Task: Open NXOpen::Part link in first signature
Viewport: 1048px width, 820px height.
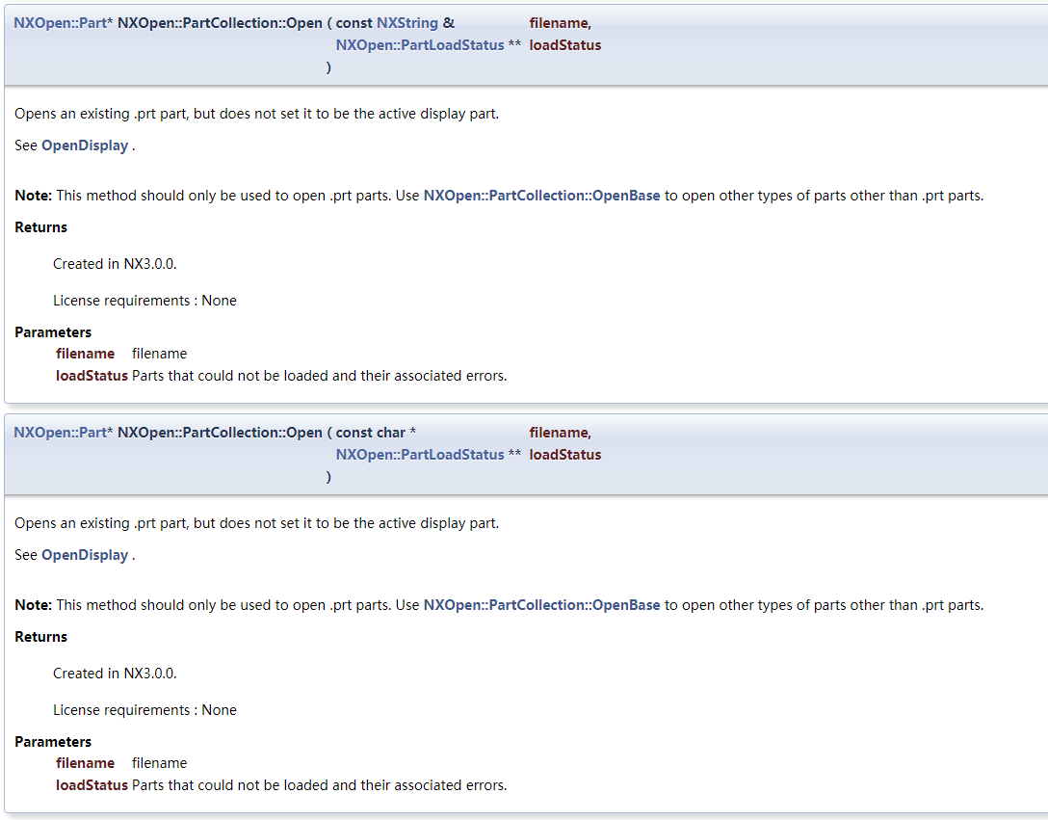Action: (60, 23)
